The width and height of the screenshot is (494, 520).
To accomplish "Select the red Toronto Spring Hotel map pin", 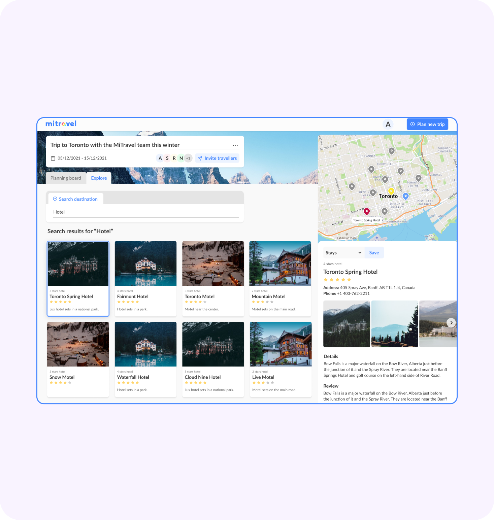I will coord(367,211).
